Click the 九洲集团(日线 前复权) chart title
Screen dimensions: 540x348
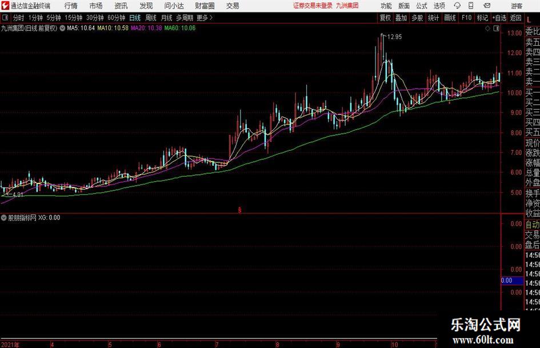point(29,28)
